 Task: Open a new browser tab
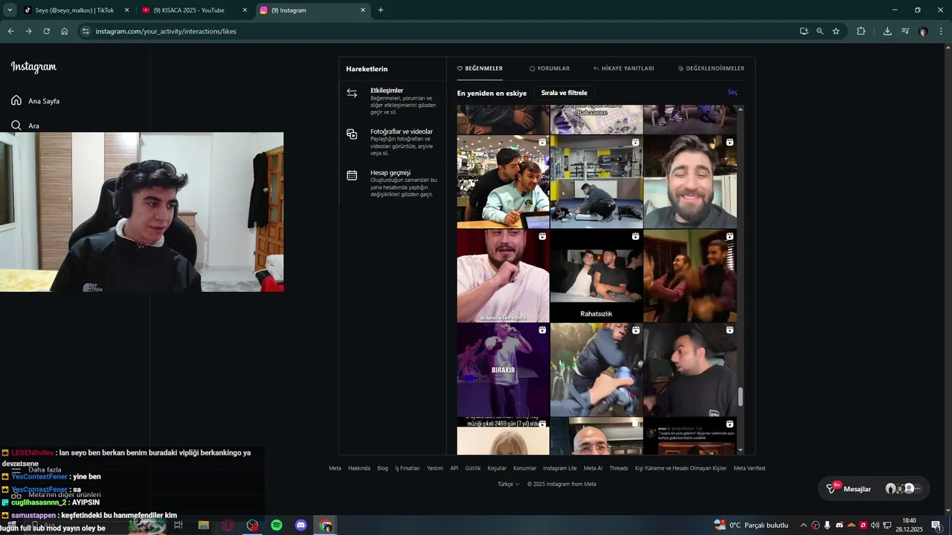[x=381, y=10]
